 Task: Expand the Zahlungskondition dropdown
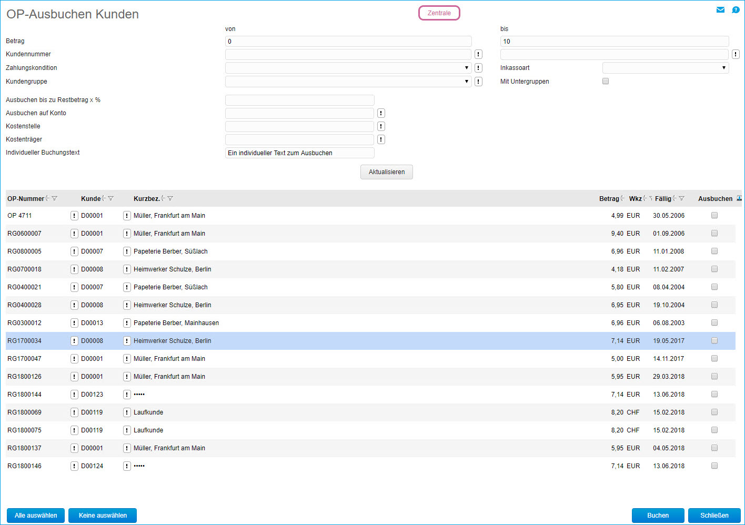pyautogui.click(x=348, y=68)
